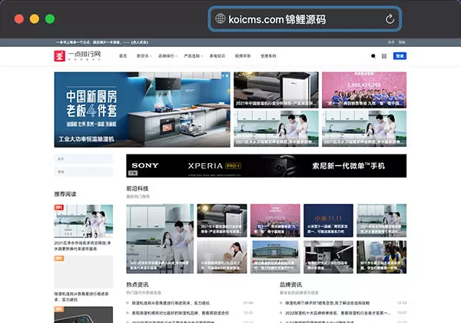Open 除湿机选购从各角度进行阐述需求 in 热点资讯
Viewport: 461px width, 323px height.
pos(171,303)
